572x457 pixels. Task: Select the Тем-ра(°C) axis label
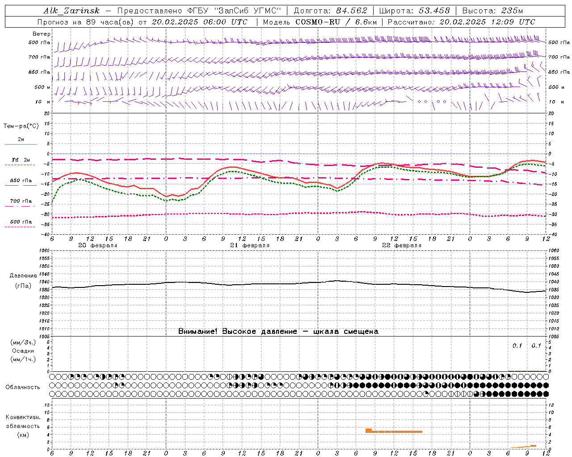[x=21, y=126]
